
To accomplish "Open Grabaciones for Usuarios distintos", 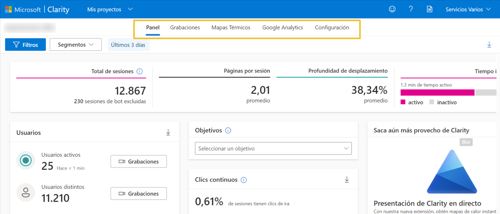I will pos(139,194).
